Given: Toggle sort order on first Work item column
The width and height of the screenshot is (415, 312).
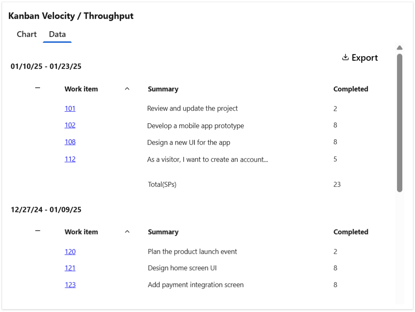Looking at the screenshot, I should click(x=127, y=88).
